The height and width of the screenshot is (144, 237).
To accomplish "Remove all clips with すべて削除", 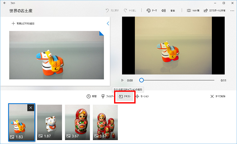I will pyautogui.click(x=218, y=96).
